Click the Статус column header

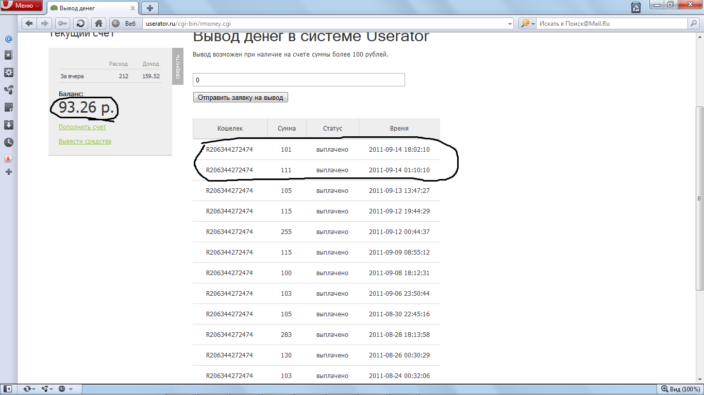[332, 129]
